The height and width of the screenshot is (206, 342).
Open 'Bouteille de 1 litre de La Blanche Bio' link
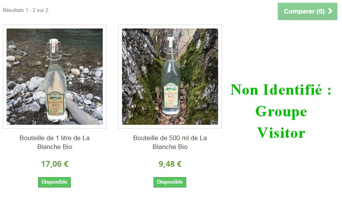pyautogui.click(x=55, y=142)
